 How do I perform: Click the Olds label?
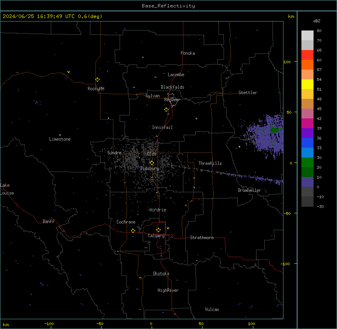point(152,154)
